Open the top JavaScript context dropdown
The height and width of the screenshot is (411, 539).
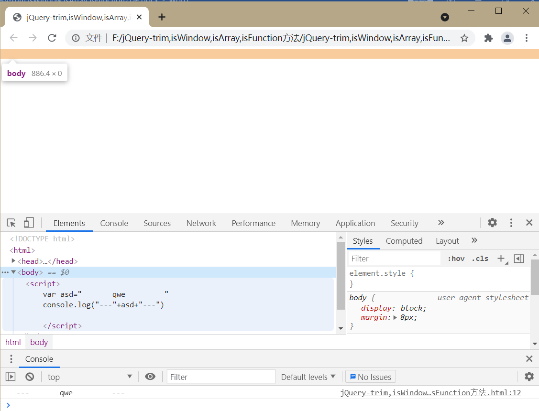(x=90, y=377)
